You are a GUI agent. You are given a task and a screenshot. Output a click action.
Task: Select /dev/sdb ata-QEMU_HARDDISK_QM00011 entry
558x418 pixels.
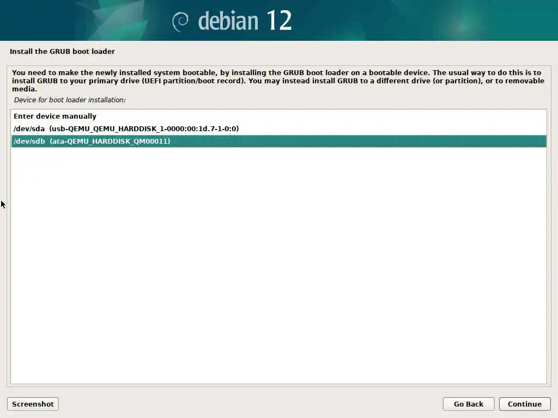pos(278,141)
